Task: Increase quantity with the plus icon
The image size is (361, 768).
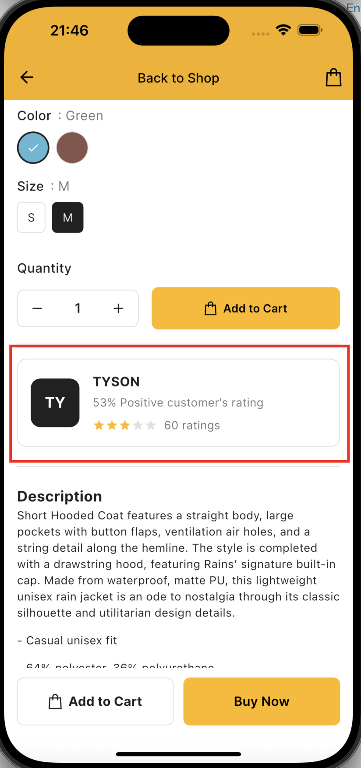Action: (118, 308)
